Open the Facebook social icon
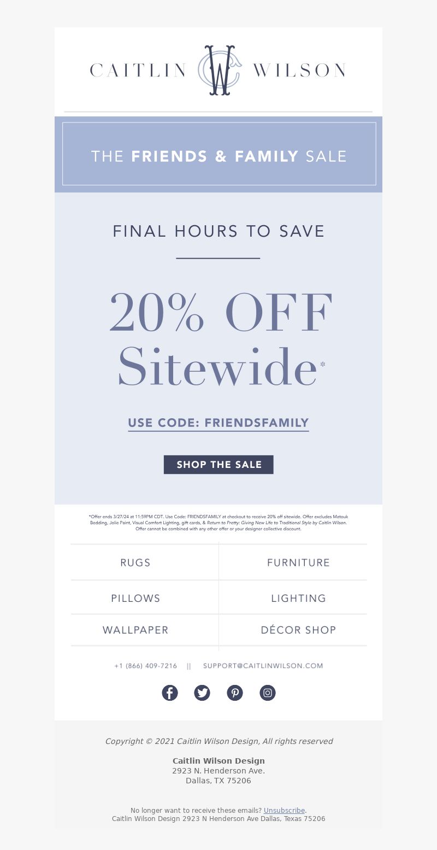This screenshot has height=850, width=437. tap(170, 693)
